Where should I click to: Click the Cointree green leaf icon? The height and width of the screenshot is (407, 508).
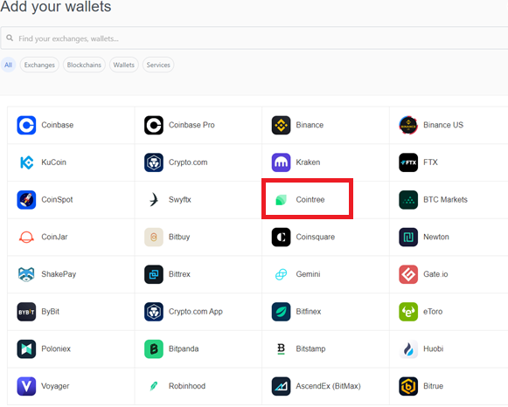(281, 200)
